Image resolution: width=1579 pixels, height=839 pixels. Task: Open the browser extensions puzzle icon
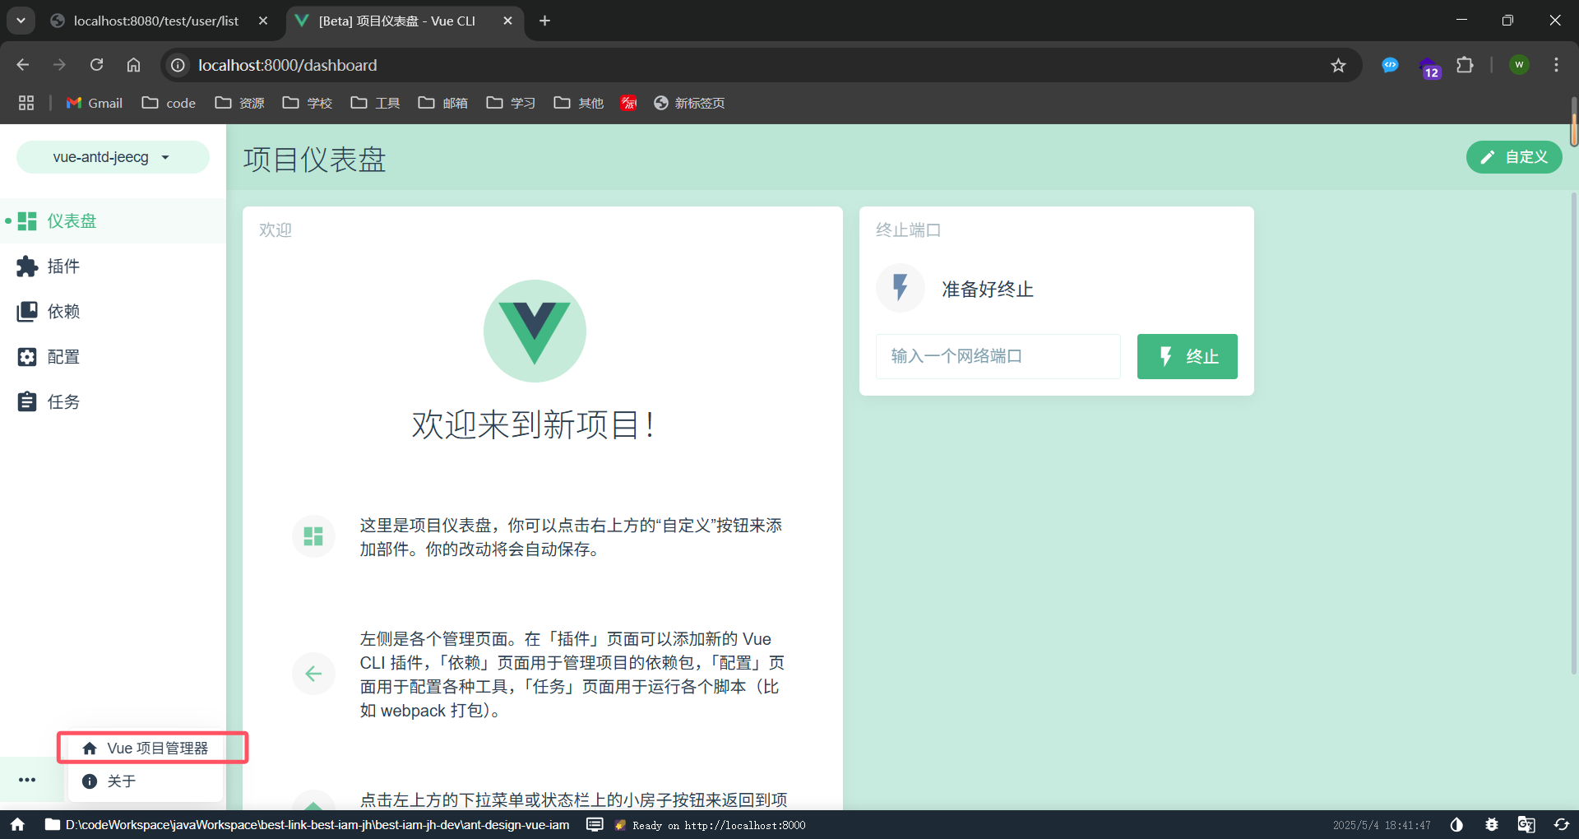click(1465, 65)
